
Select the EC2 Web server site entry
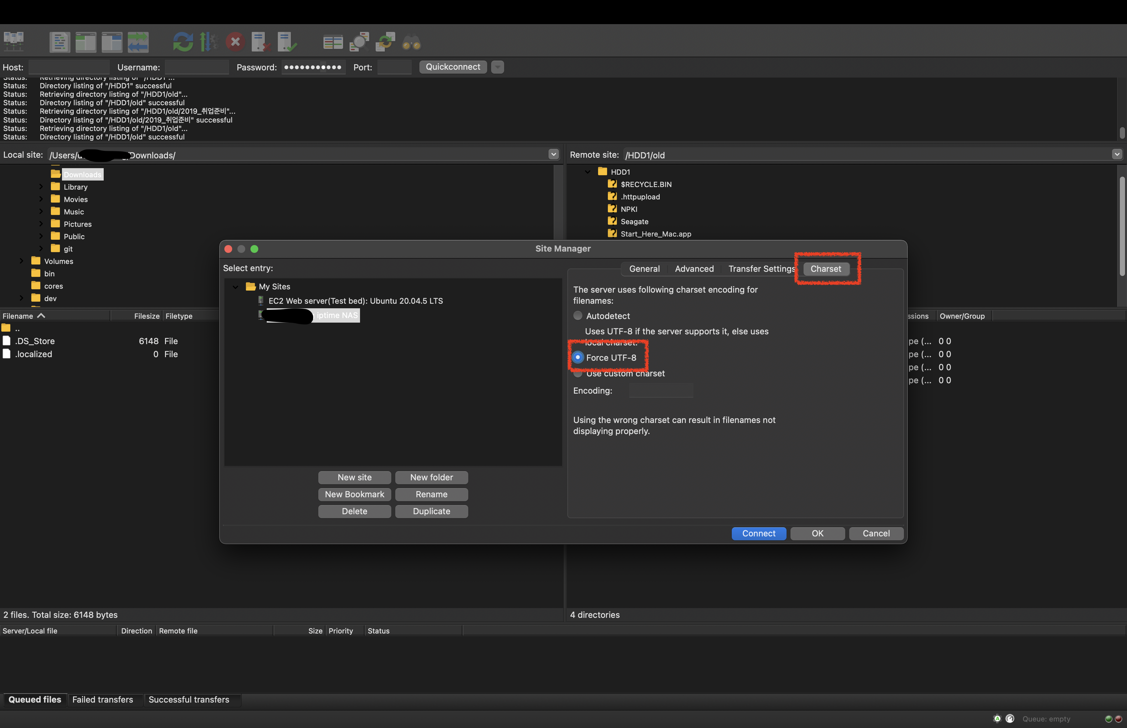tap(355, 301)
